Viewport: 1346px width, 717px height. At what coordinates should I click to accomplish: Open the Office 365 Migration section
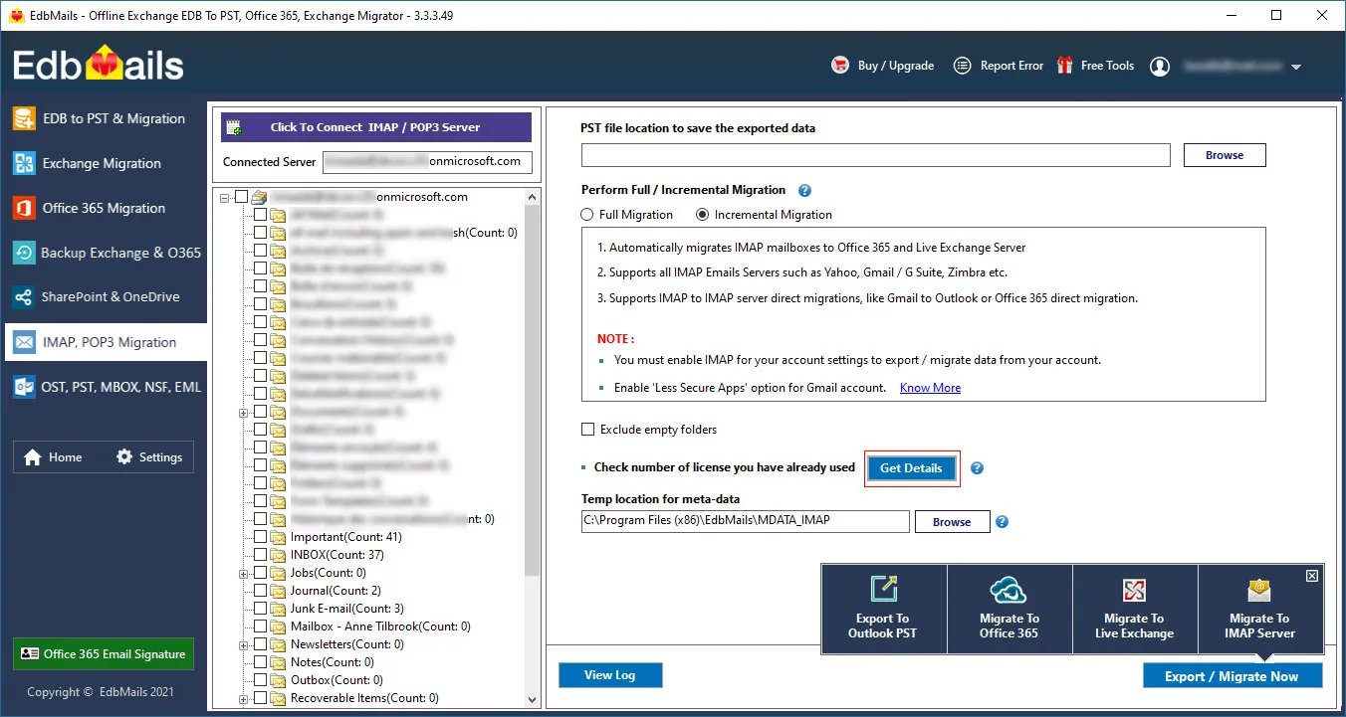pyautogui.click(x=104, y=208)
